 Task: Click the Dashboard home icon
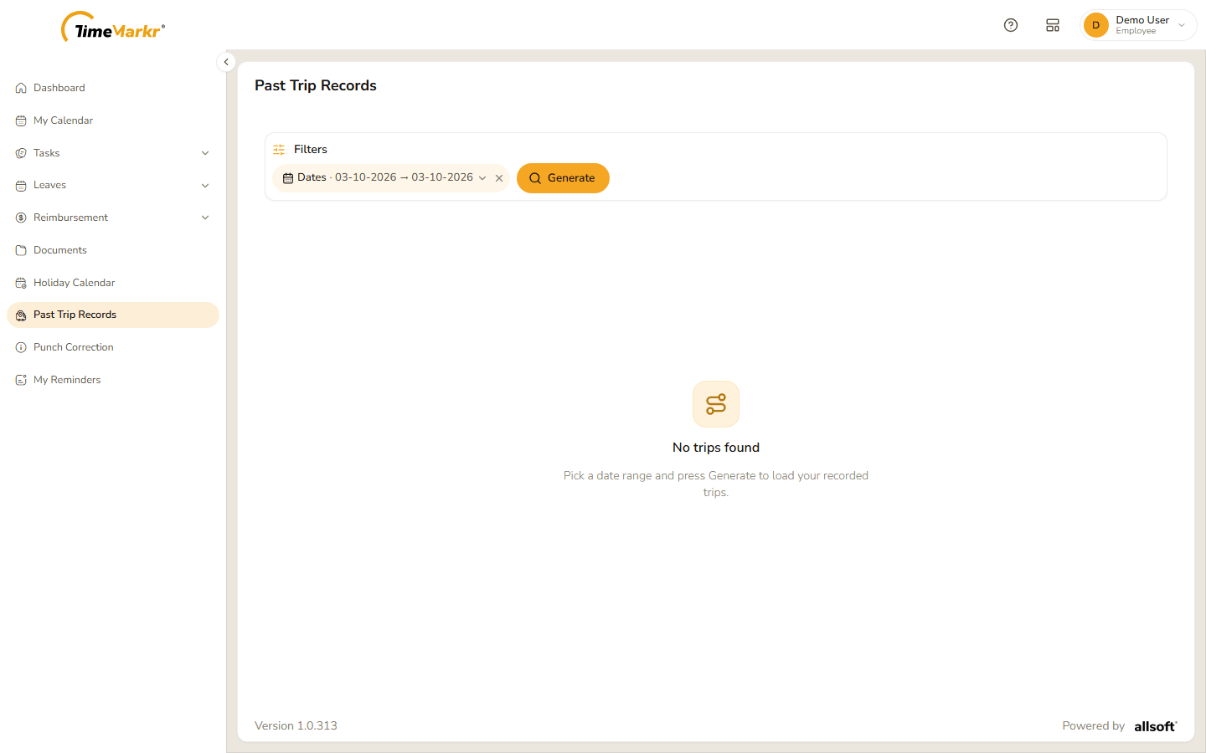pyautogui.click(x=21, y=88)
